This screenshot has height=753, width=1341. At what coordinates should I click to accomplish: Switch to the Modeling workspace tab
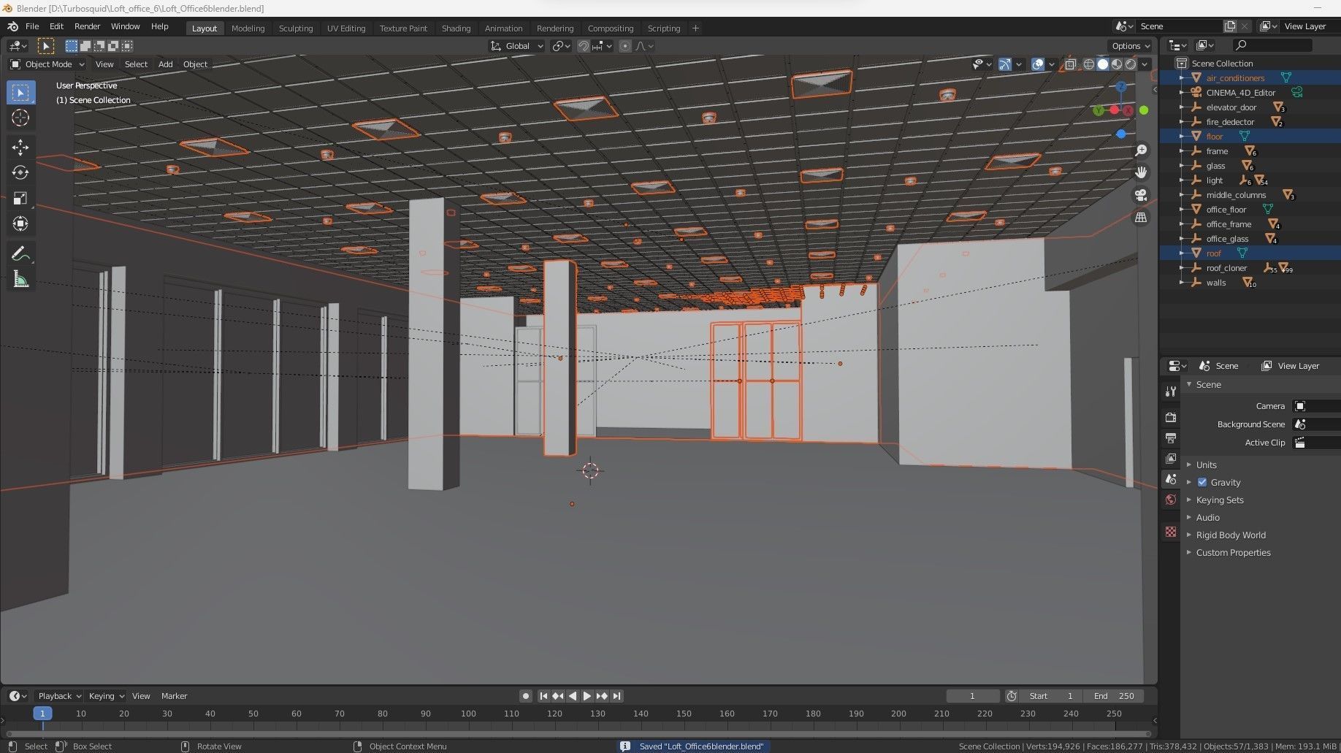248,28
